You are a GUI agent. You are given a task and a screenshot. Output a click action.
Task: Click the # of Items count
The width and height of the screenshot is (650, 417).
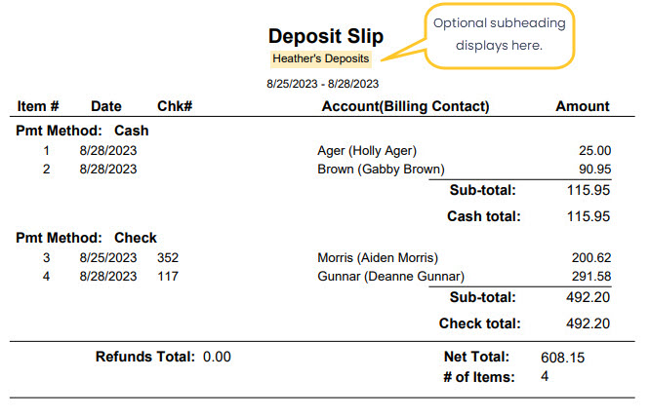545,376
